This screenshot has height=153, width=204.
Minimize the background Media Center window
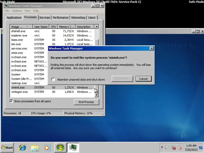pos(194,31)
